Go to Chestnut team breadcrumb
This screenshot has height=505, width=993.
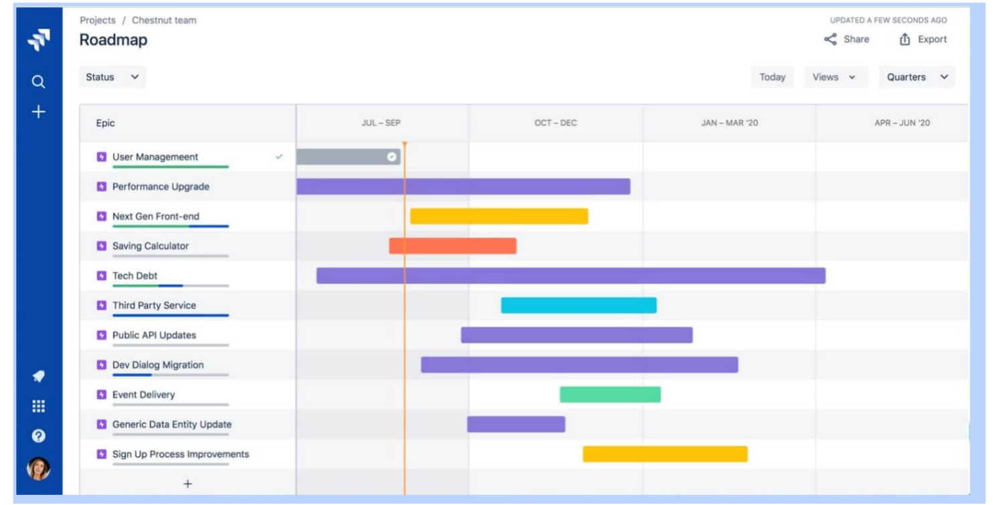(x=164, y=20)
